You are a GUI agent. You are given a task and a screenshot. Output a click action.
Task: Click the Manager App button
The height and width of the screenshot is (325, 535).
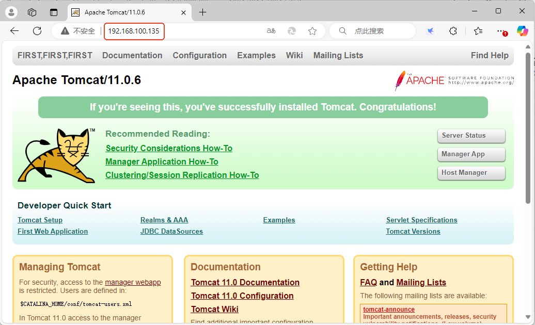tap(471, 154)
